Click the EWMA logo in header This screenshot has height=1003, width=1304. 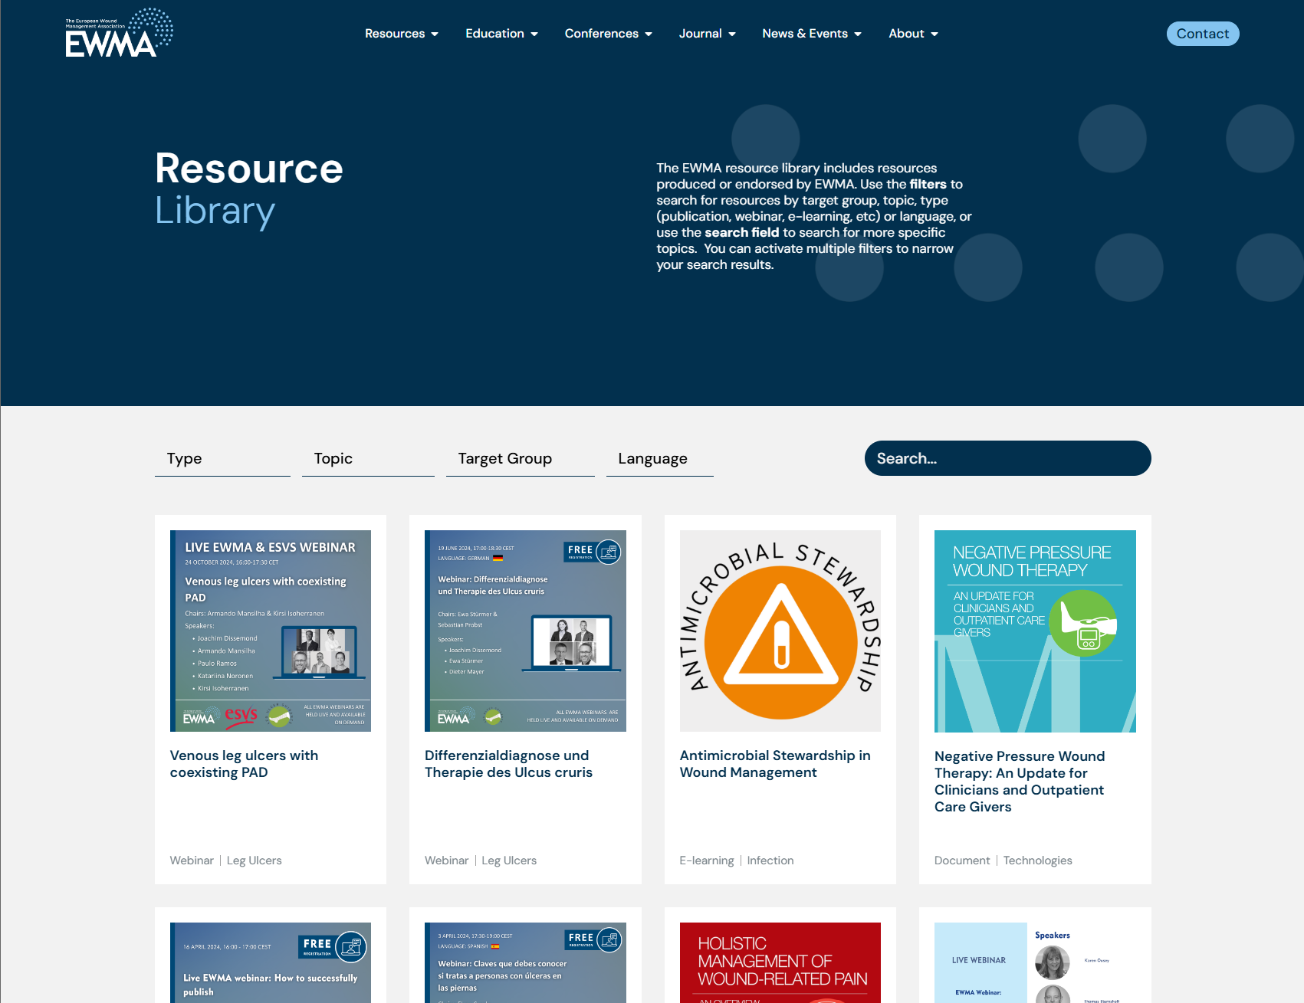click(x=119, y=34)
